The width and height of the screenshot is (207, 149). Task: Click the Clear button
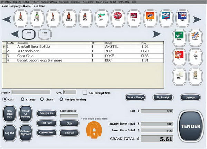(69, 123)
